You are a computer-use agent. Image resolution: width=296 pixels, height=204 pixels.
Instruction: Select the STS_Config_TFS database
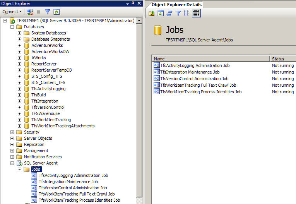(x=47, y=77)
